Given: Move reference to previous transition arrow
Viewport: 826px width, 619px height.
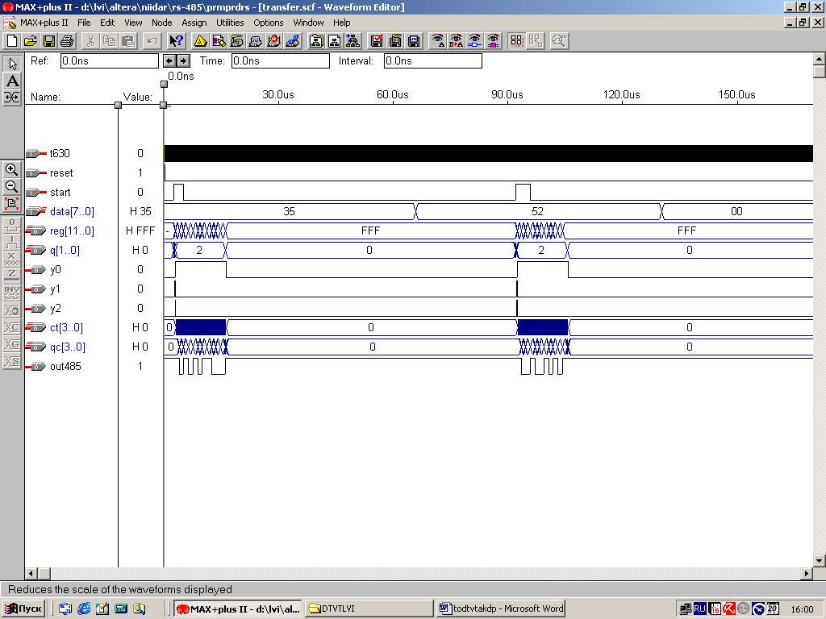Looking at the screenshot, I should pyautogui.click(x=169, y=61).
